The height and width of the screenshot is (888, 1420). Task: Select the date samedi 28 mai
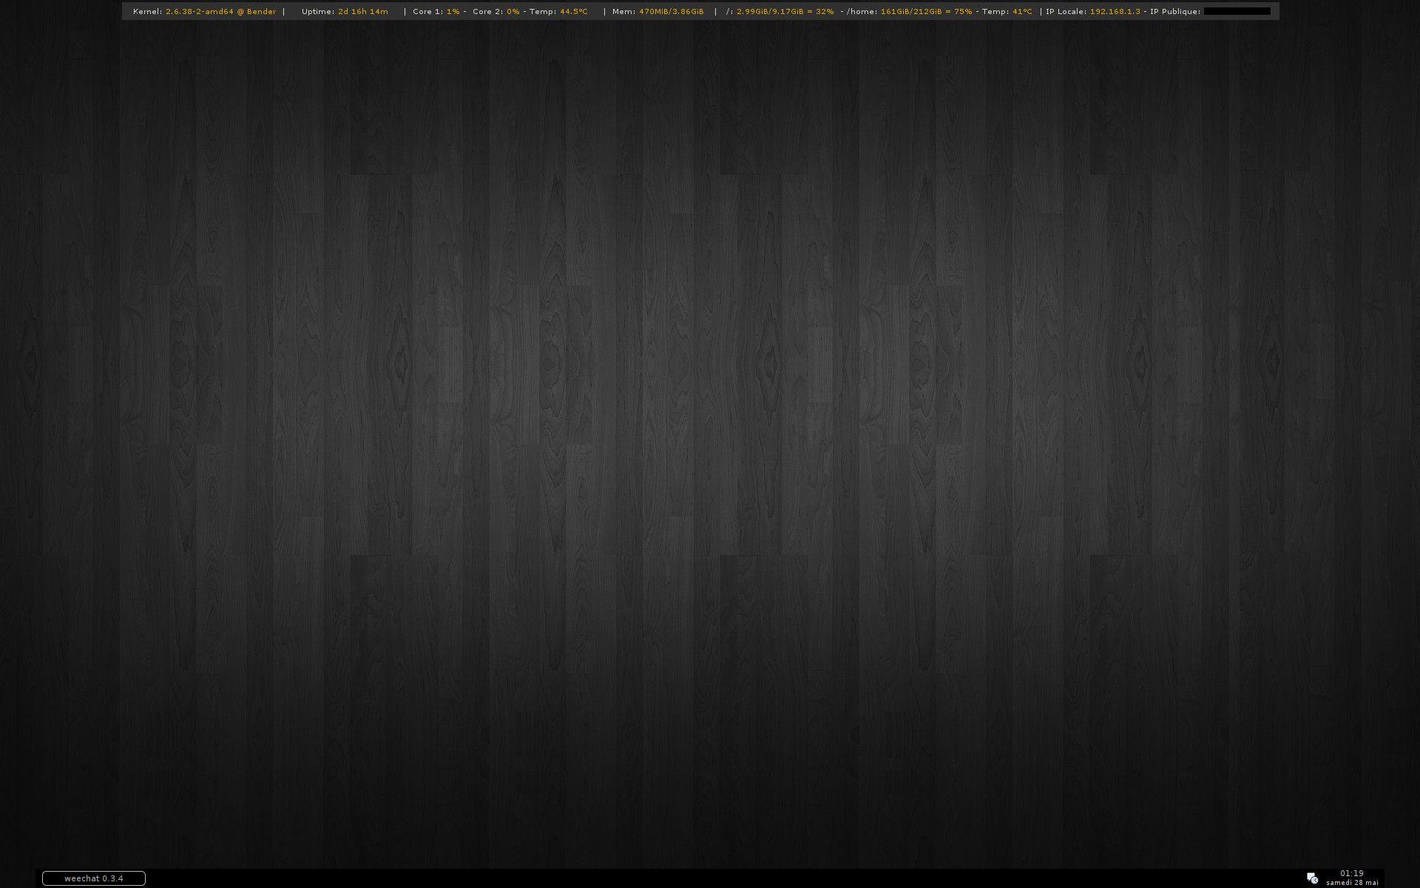1354,882
